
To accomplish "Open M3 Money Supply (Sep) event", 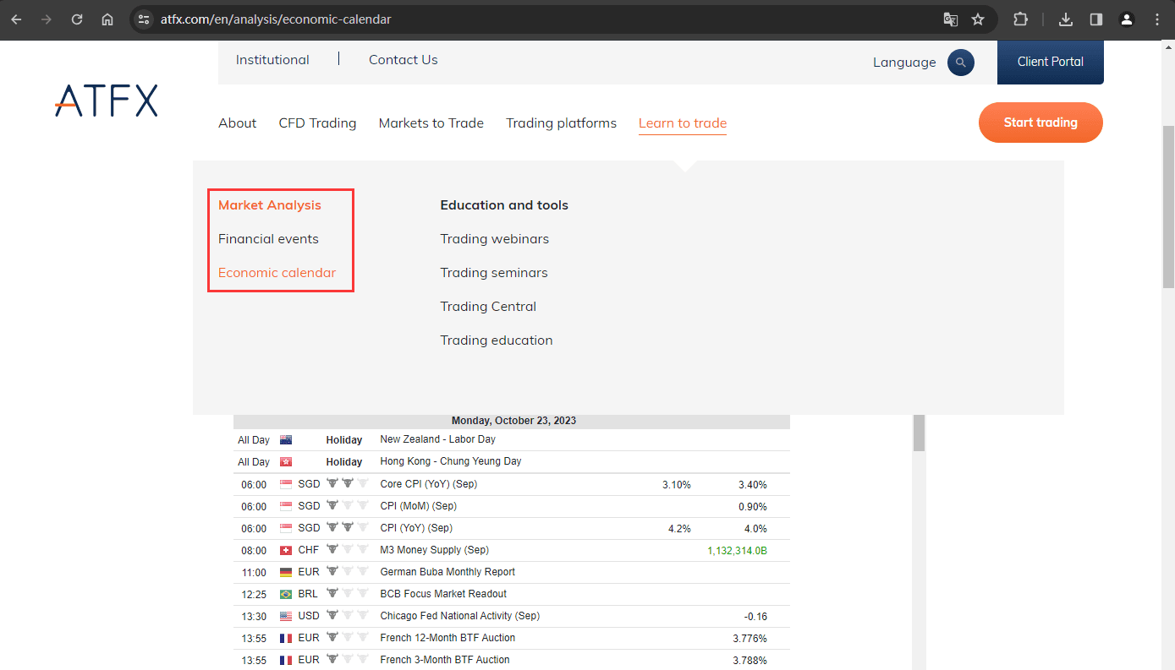I will 434,550.
